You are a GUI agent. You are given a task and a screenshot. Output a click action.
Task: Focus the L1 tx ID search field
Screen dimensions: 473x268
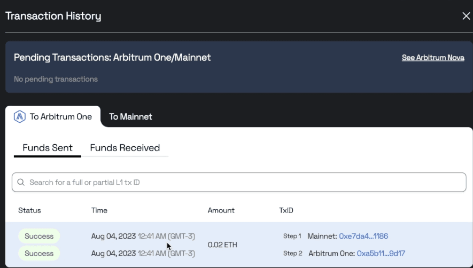coord(241,182)
